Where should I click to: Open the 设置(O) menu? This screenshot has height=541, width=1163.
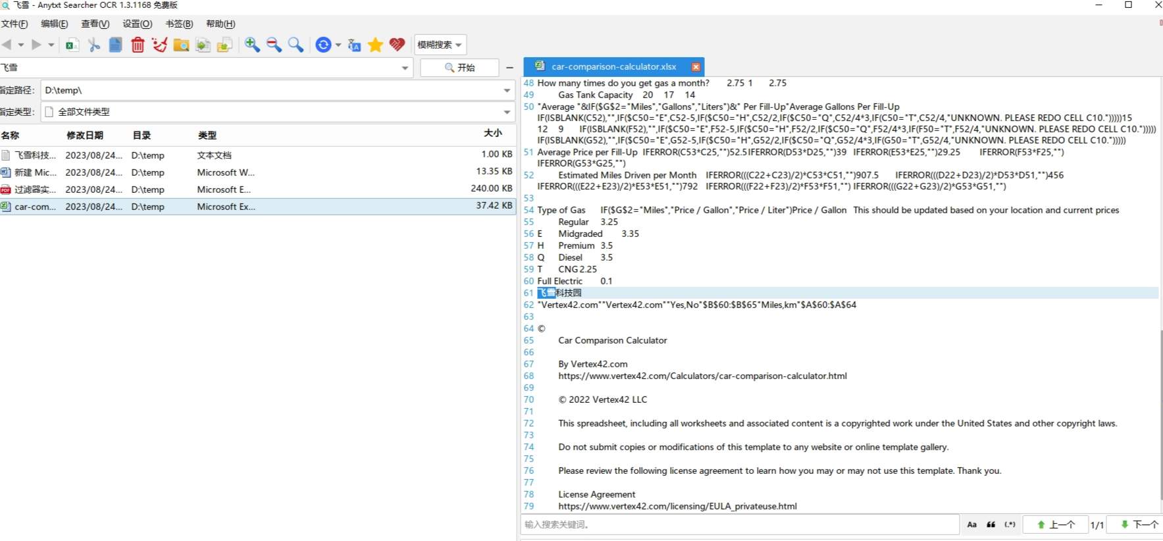[x=137, y=24]
